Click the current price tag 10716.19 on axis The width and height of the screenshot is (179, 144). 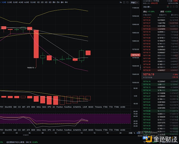click(x=135, y=55)
